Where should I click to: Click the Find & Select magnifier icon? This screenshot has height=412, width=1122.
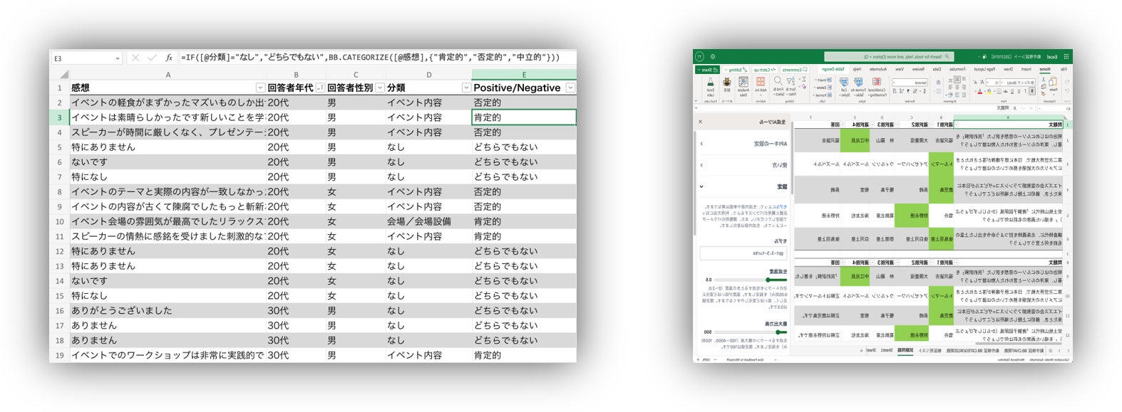[x=778, y=80]
